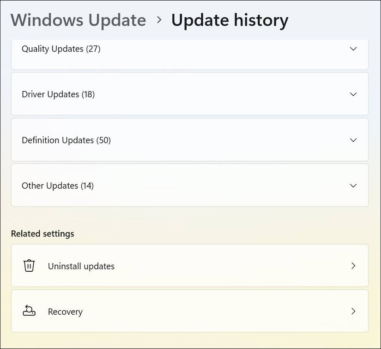381x349 pixels.
Task: Click the Recovery label text
Action: pyautogui.click(x=65, y=311)
